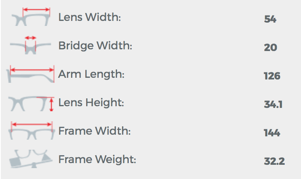
Task: Select the Lens Width label
Action: [x=89, y=17]
